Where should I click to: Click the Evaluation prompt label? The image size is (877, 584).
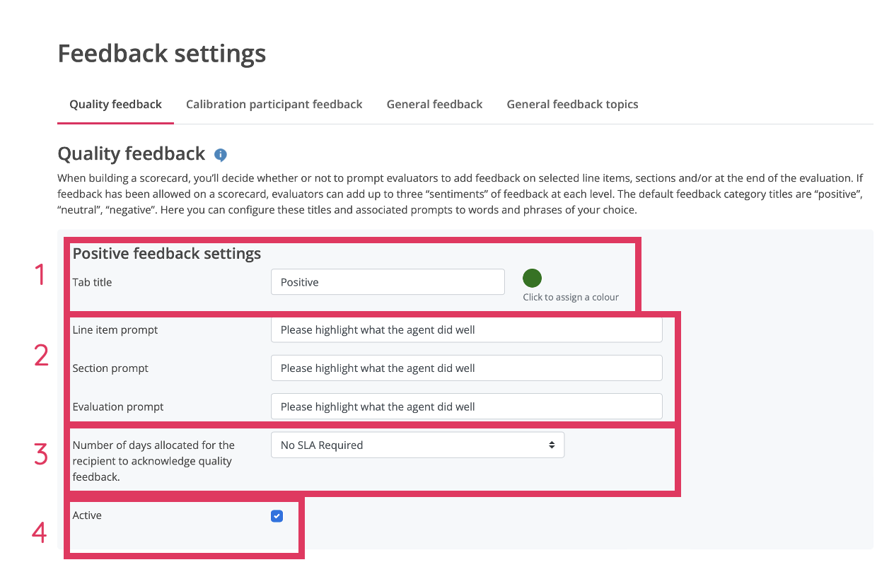point(118,407)
